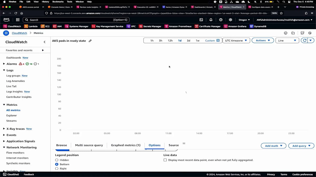Click the CloudWatch breadcrumb link
This screenshot has width=316, height=177.
point(19,33)
